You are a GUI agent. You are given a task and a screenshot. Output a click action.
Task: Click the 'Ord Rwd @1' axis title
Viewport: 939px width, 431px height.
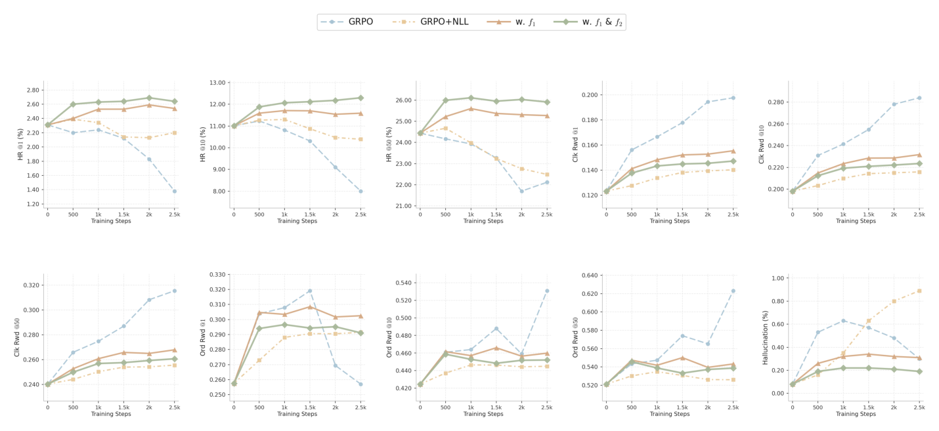coord(204,337)
